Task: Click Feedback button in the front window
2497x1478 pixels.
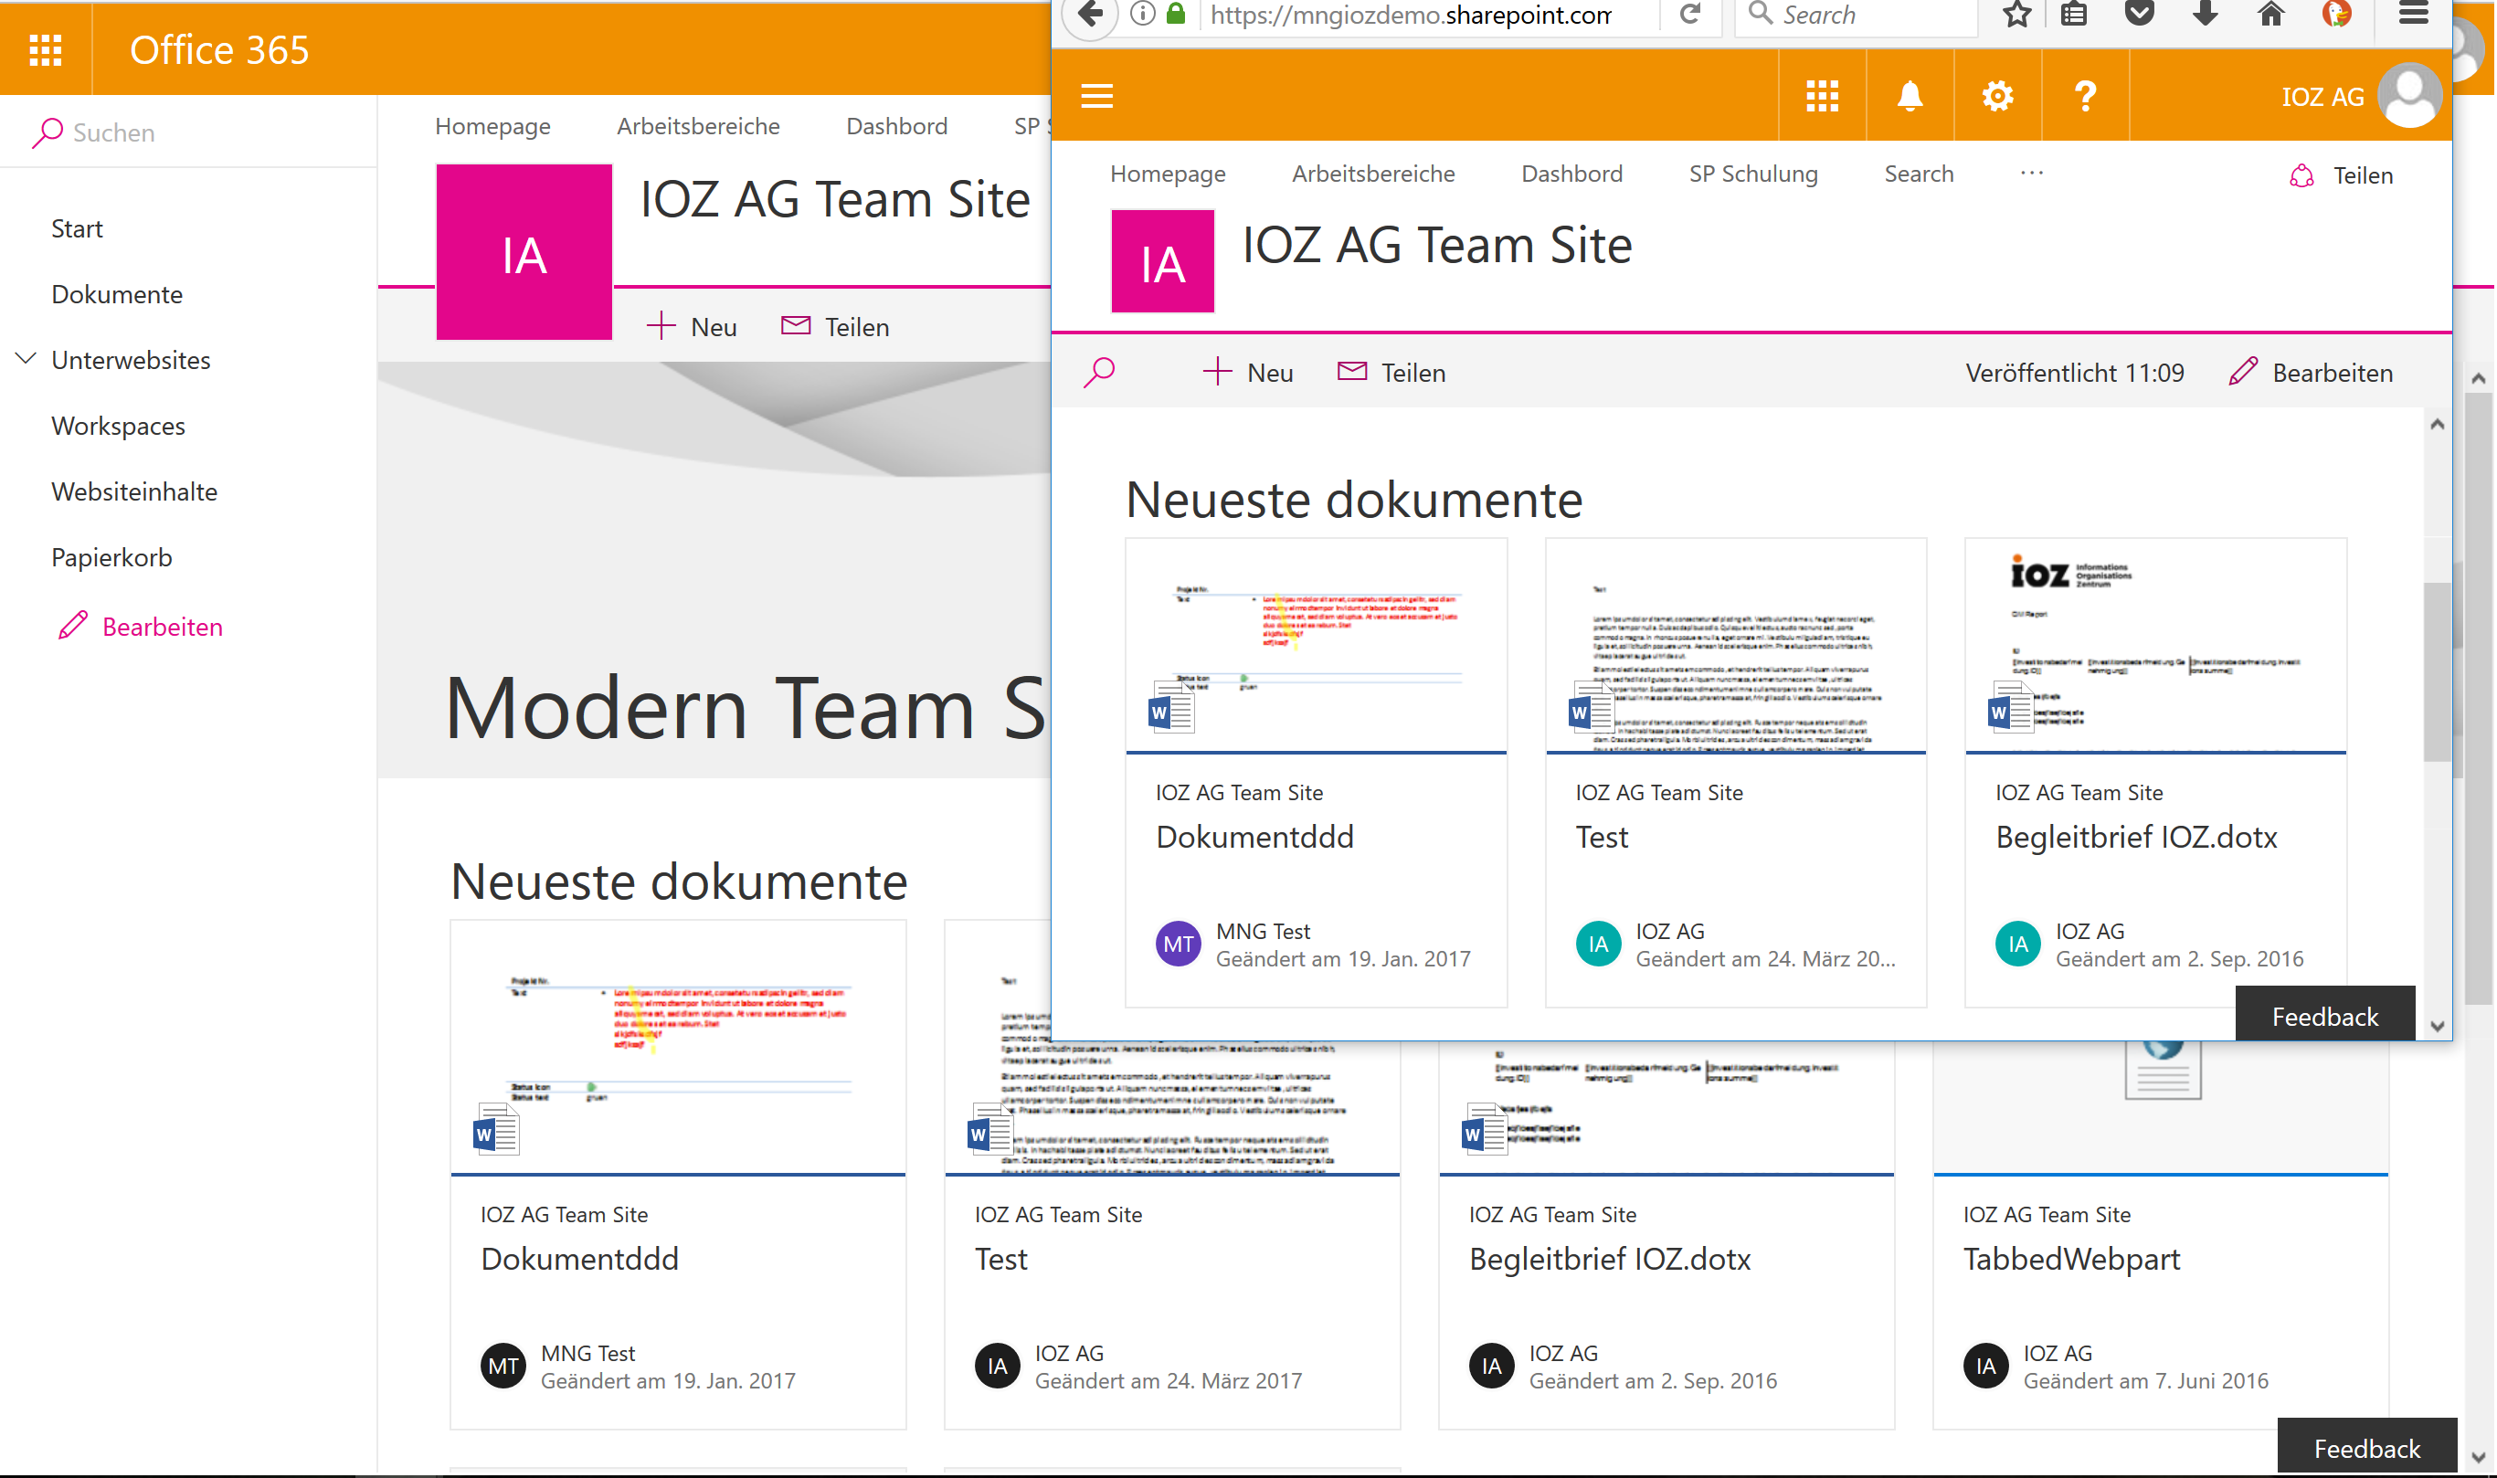Action: [2323, 1015]
